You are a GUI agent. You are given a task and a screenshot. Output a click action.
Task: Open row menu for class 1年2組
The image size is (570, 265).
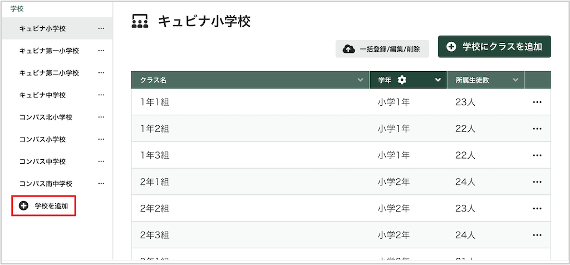tap(537, 129)
